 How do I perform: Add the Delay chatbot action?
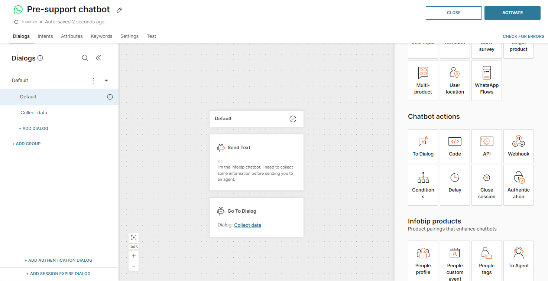tap(455, 185)
